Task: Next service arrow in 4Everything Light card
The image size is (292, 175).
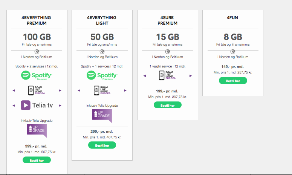Action: pos(125,91)
